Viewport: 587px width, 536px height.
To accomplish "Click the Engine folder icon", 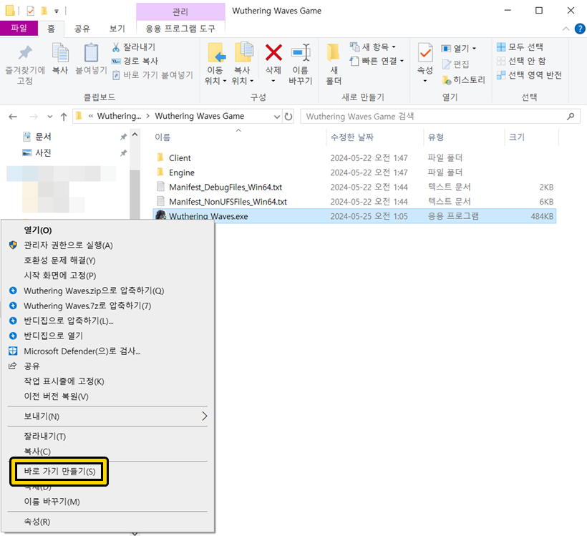I will point(160,172).
